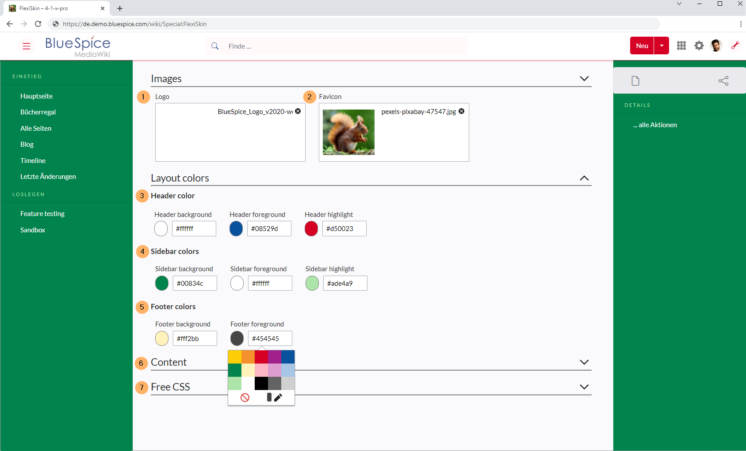Expand the Neu button dropdown arrow

tap(662, 45)
